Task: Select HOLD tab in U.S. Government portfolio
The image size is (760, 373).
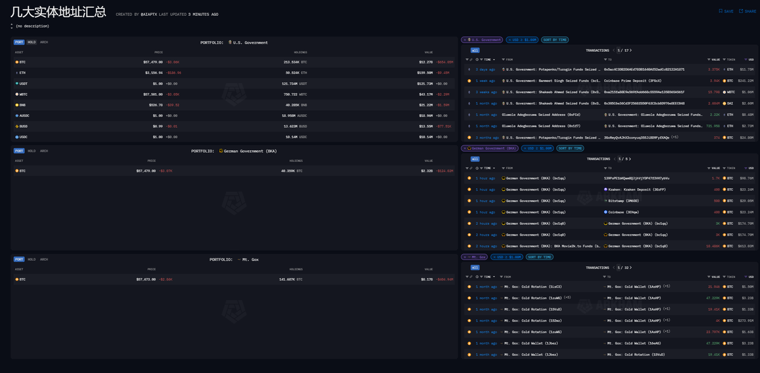Action: pos(32,42)
